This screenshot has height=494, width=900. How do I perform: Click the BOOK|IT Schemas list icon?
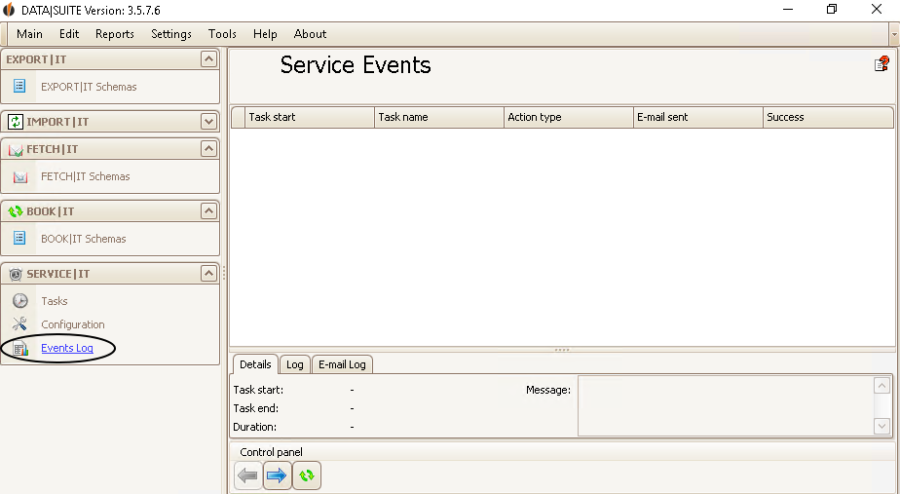[19, 238]
